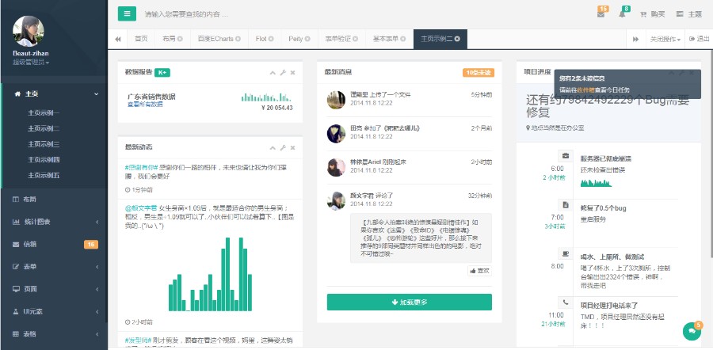Open the 超级管理员 user dropdown
The height and width of the screenshot is (350, 713).
31,62
